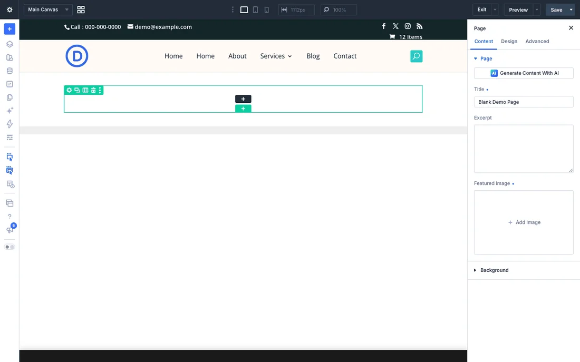
Task: Click the Title input field
Action: tap(524, 102)
